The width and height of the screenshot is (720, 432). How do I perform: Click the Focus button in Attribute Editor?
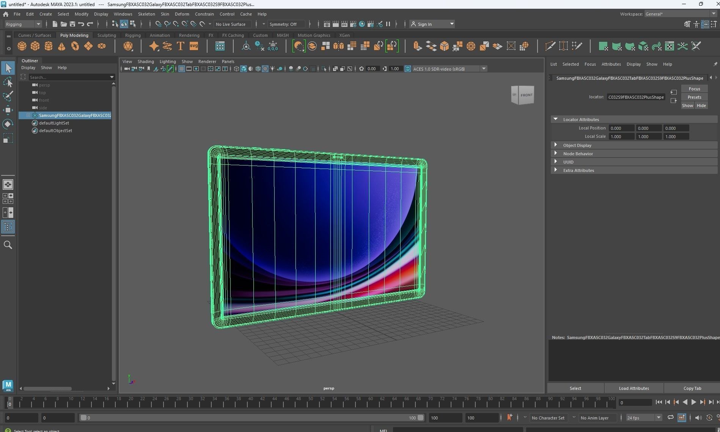(x=694, y=89)
